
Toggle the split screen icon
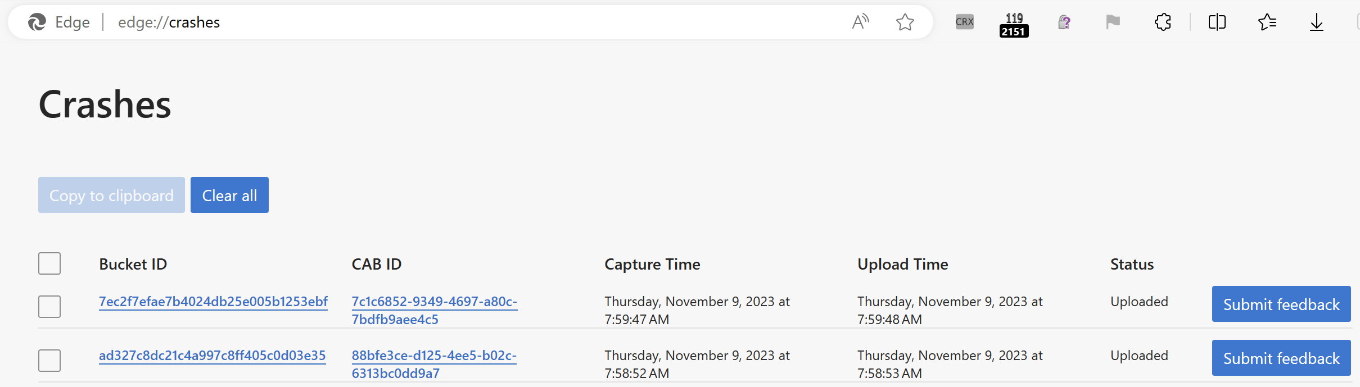[x=1217, y=22]
